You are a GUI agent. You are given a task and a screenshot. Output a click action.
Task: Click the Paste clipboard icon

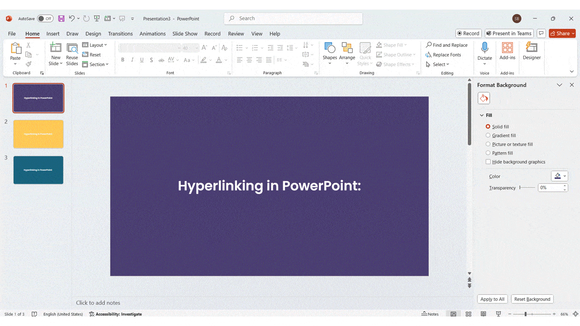point(15,48)
